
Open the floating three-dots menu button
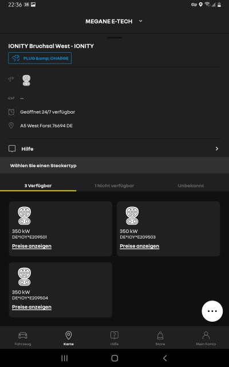tap(212, 311)
